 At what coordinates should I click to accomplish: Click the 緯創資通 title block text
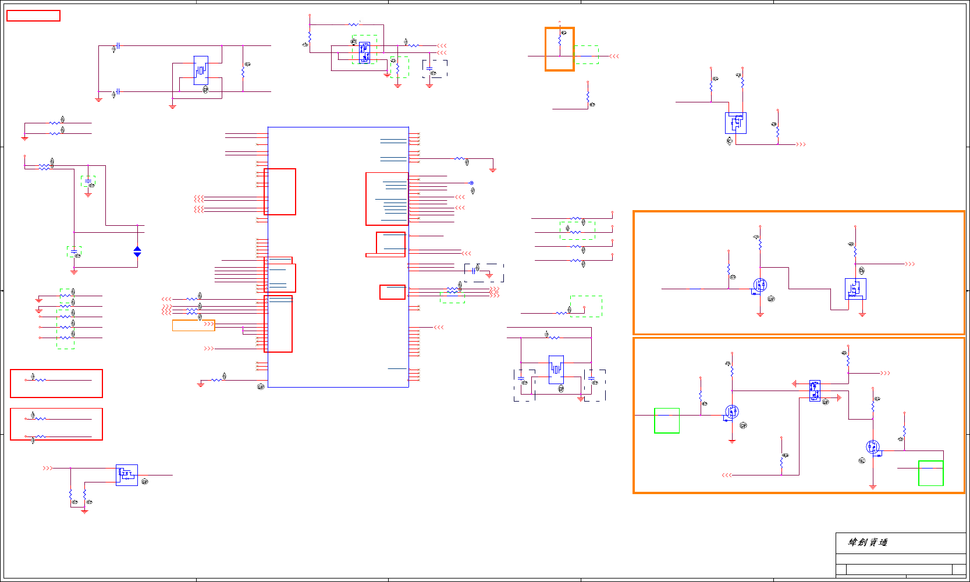868,542
